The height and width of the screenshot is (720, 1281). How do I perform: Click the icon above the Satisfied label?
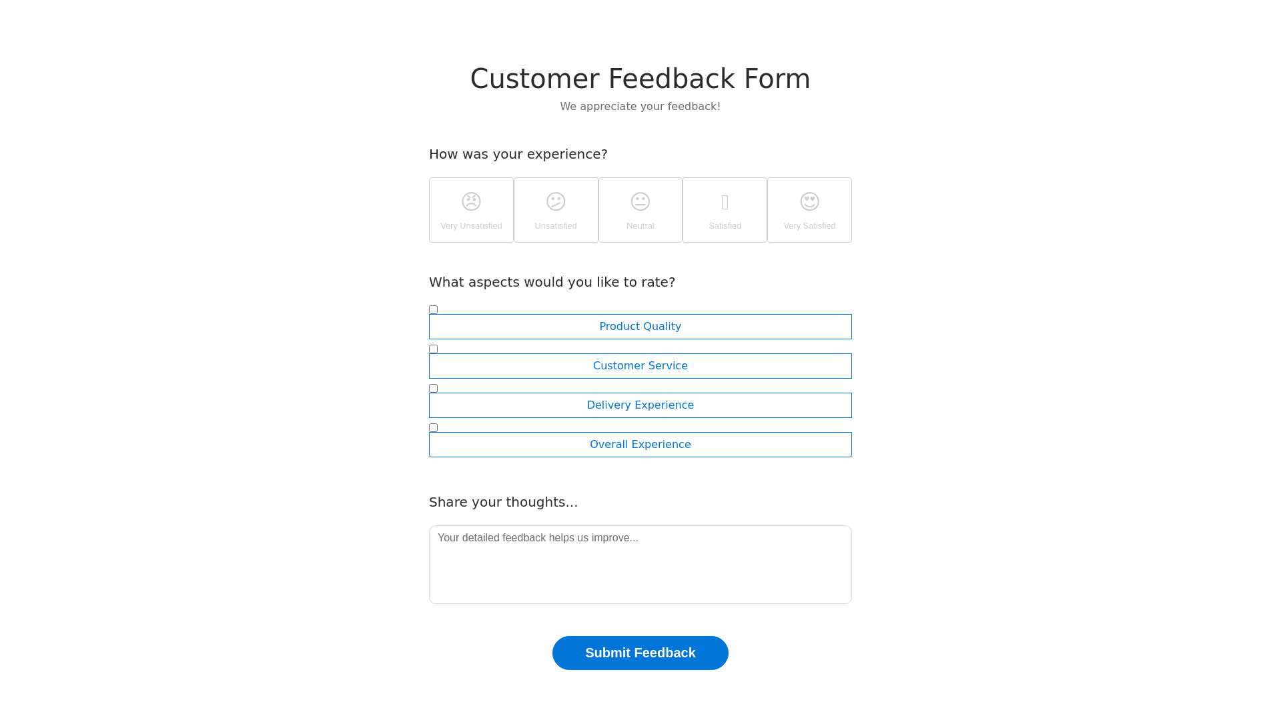(725, 202)
